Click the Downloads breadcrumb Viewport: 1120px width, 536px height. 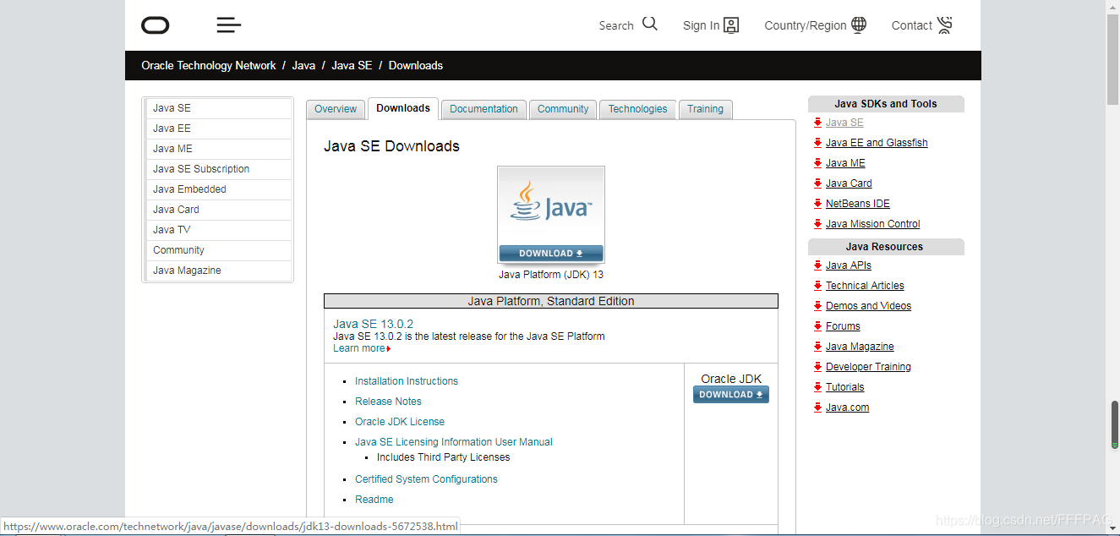416,65
